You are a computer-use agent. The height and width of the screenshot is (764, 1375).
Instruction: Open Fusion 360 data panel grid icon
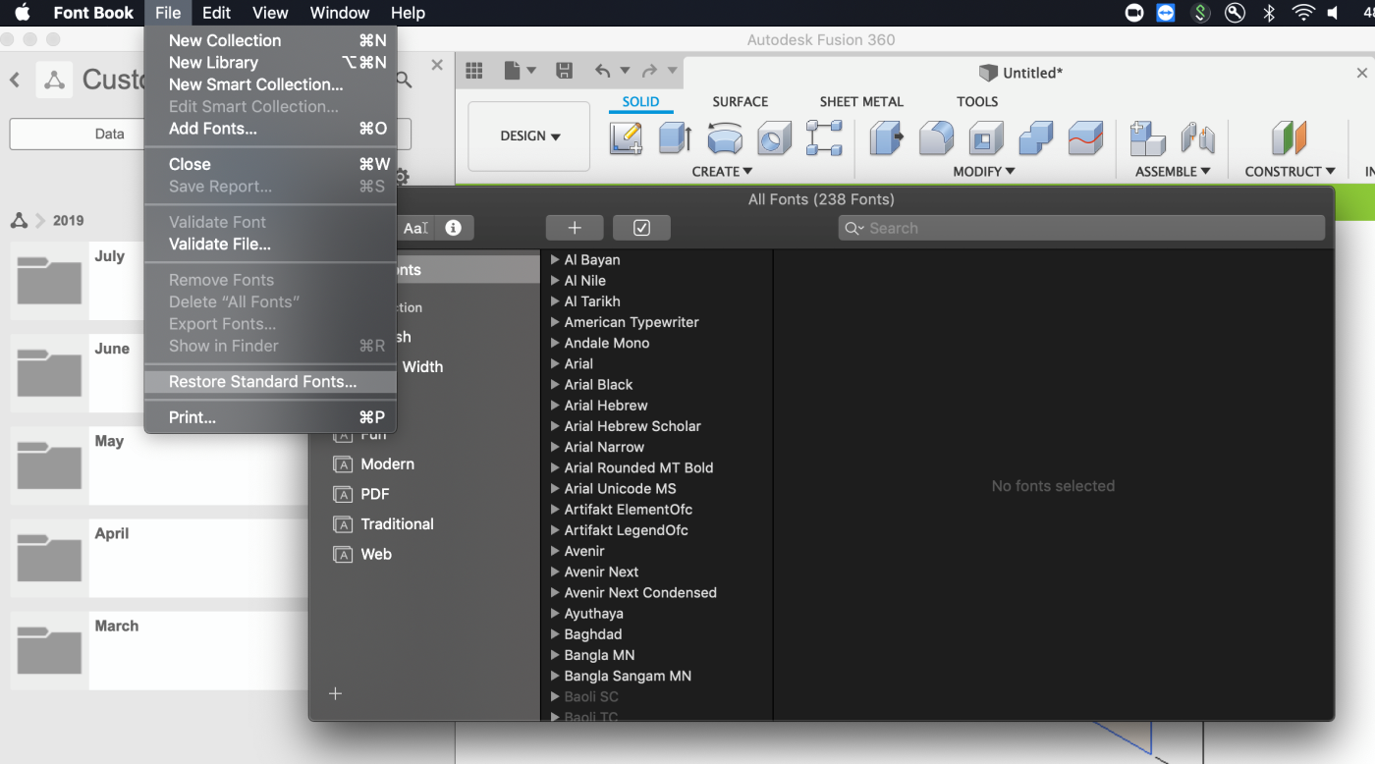click(x=474, y=70)
